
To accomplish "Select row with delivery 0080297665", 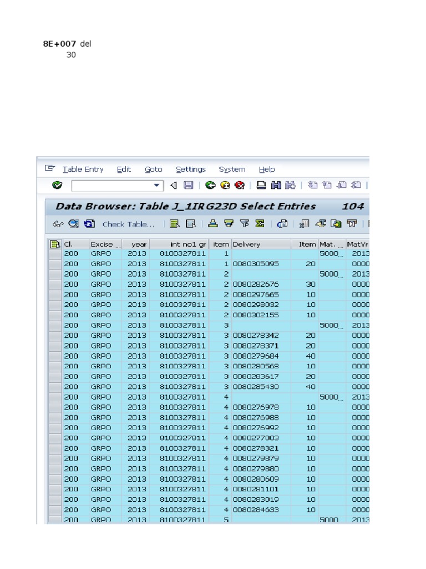I will (x=55, y=295).
